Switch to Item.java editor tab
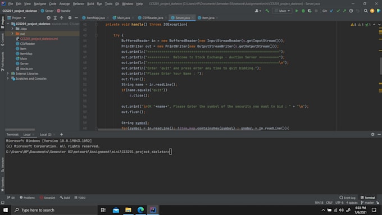382x215 pixels. pos(208,18)
